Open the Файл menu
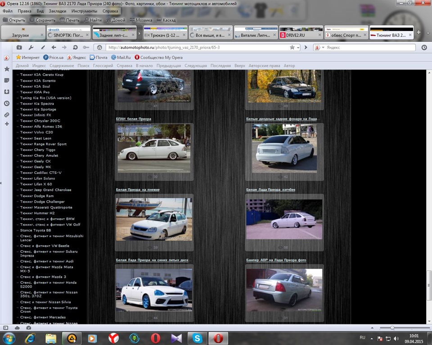 click(8, 11)
